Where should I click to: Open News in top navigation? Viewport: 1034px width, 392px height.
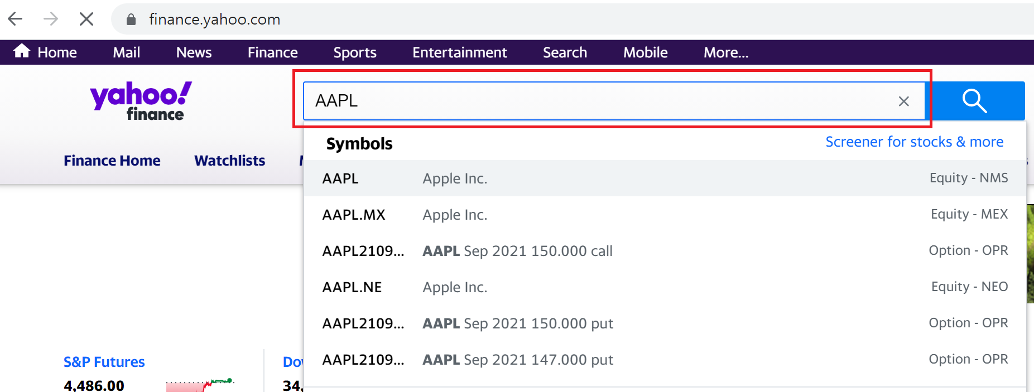point(194,52)
